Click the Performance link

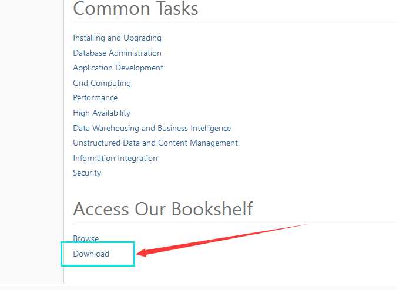pos(95,97)
